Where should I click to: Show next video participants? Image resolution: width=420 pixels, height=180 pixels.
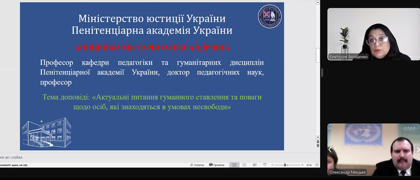click(x=417, y=149)
